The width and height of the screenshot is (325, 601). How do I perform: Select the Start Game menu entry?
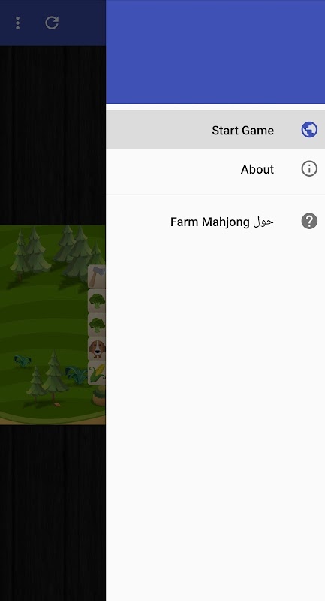coord(215,130)
